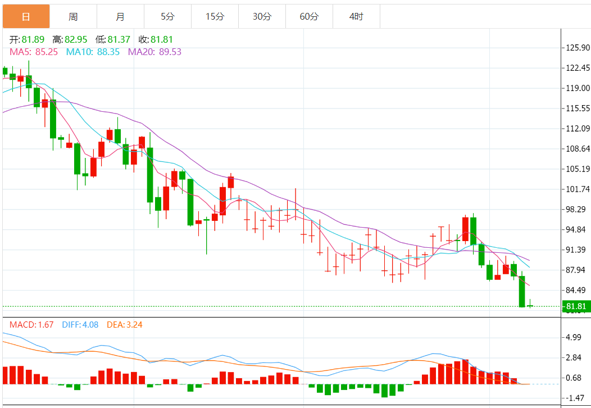
Task: Click the 2.84 MACD axis label
Action: point(574,357)
